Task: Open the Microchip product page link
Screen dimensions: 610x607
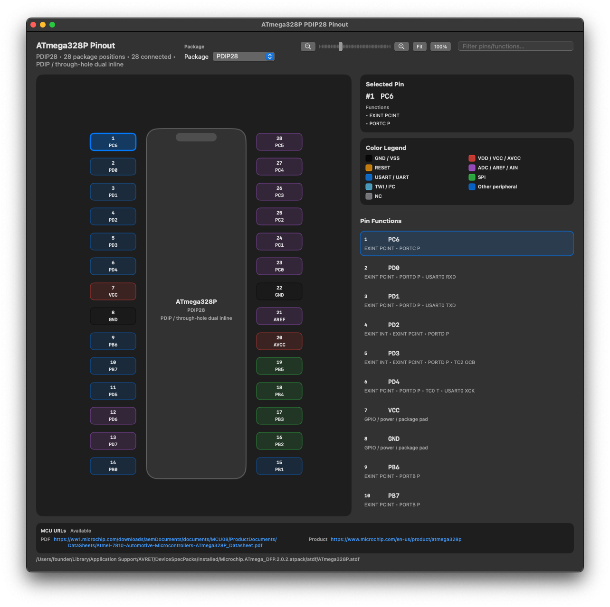Action: pyautogui.click(x=396, y=539)
